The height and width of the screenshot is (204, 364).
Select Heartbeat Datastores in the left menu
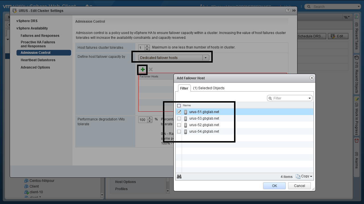[x=38, y=60]
